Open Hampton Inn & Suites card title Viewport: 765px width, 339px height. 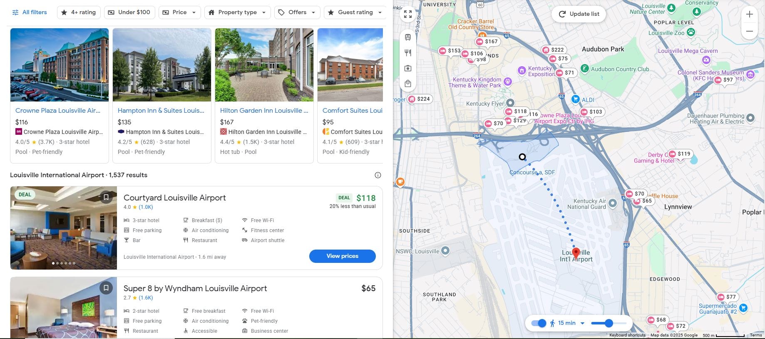click(x=161, y=111)
